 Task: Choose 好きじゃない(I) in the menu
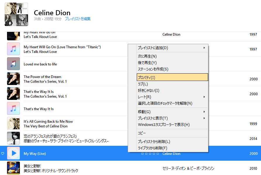(x=172, y=91)
